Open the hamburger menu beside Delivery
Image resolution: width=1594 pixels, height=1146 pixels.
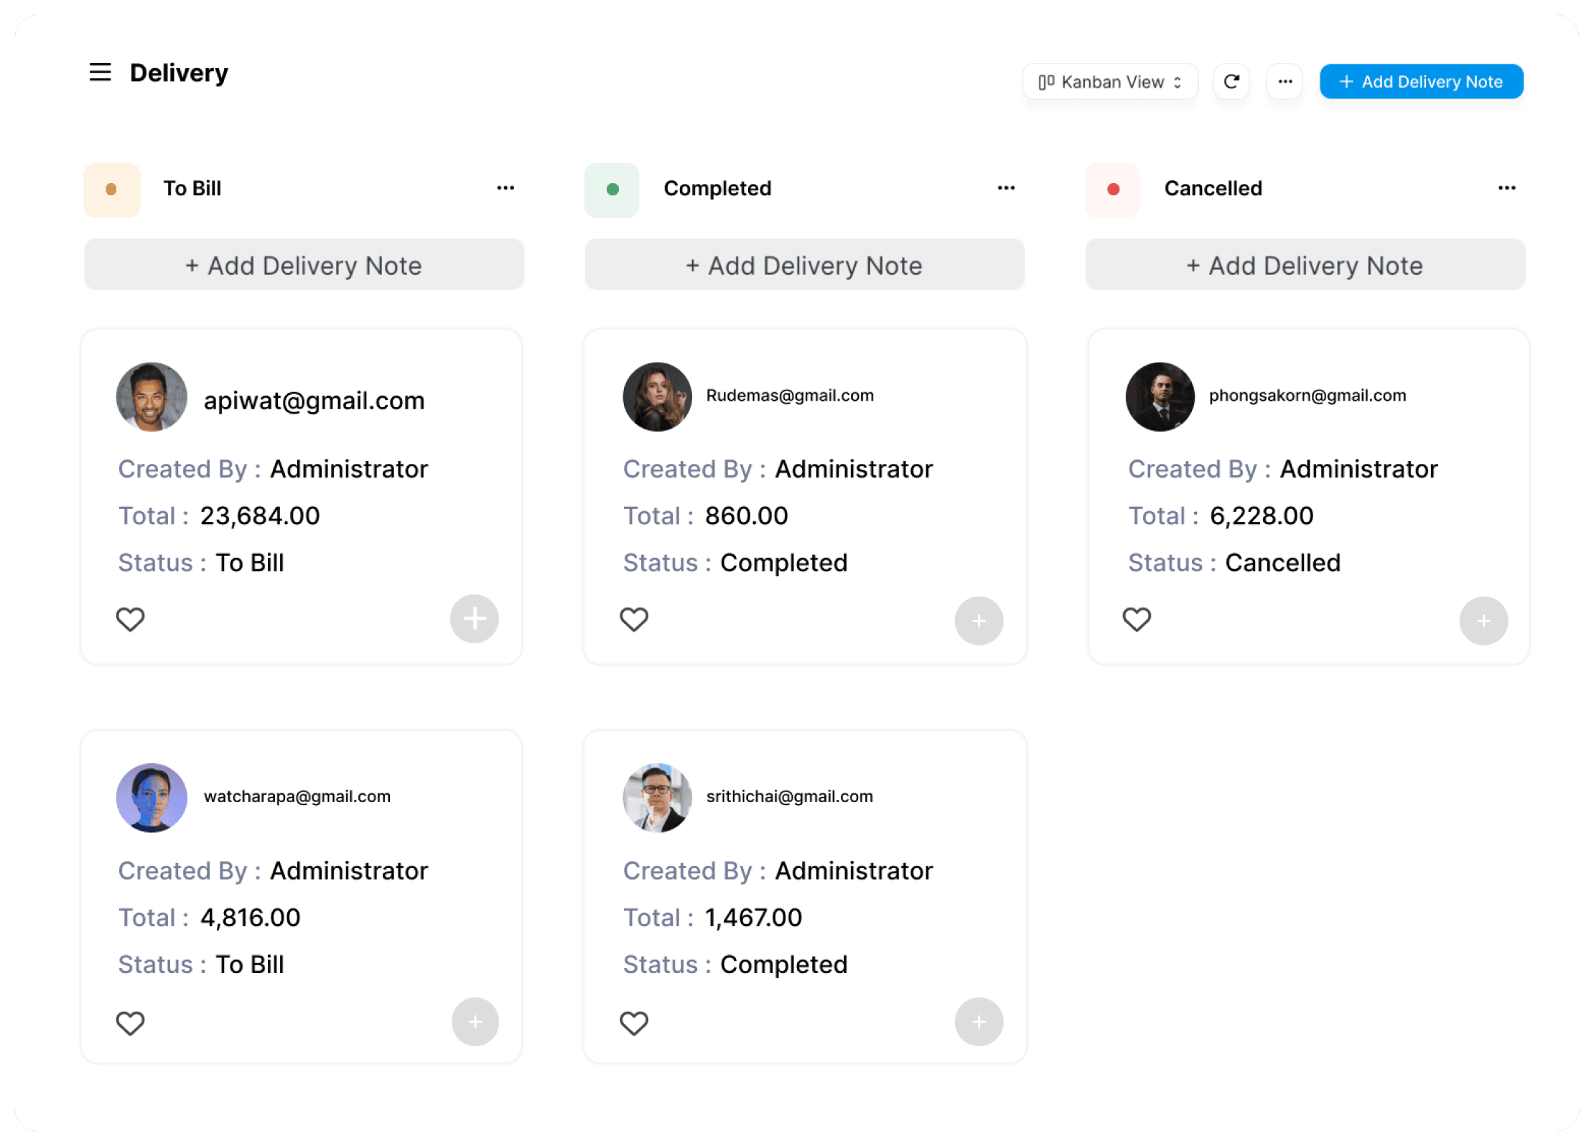point(100,73)
